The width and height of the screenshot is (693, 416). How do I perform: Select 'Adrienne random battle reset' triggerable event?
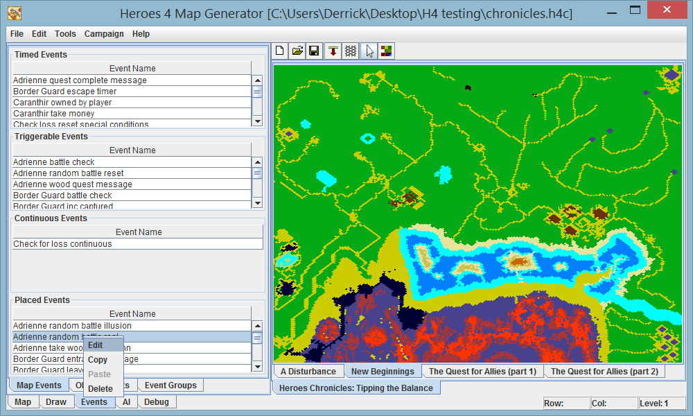point(132,173)
